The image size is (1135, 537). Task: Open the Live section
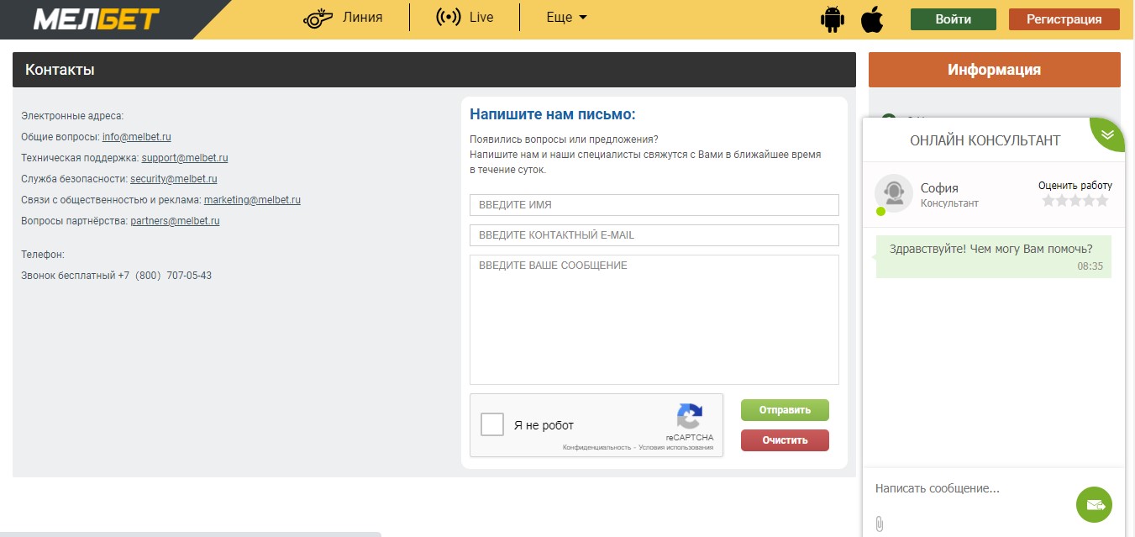pyautogui.click(x=465, y=18)
